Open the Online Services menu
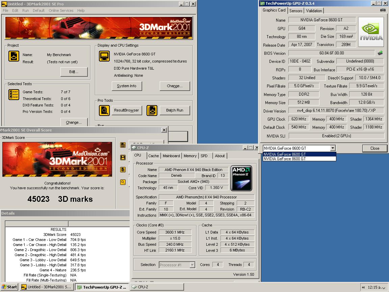This screenshot has height=292, width=389. point(61,10)
